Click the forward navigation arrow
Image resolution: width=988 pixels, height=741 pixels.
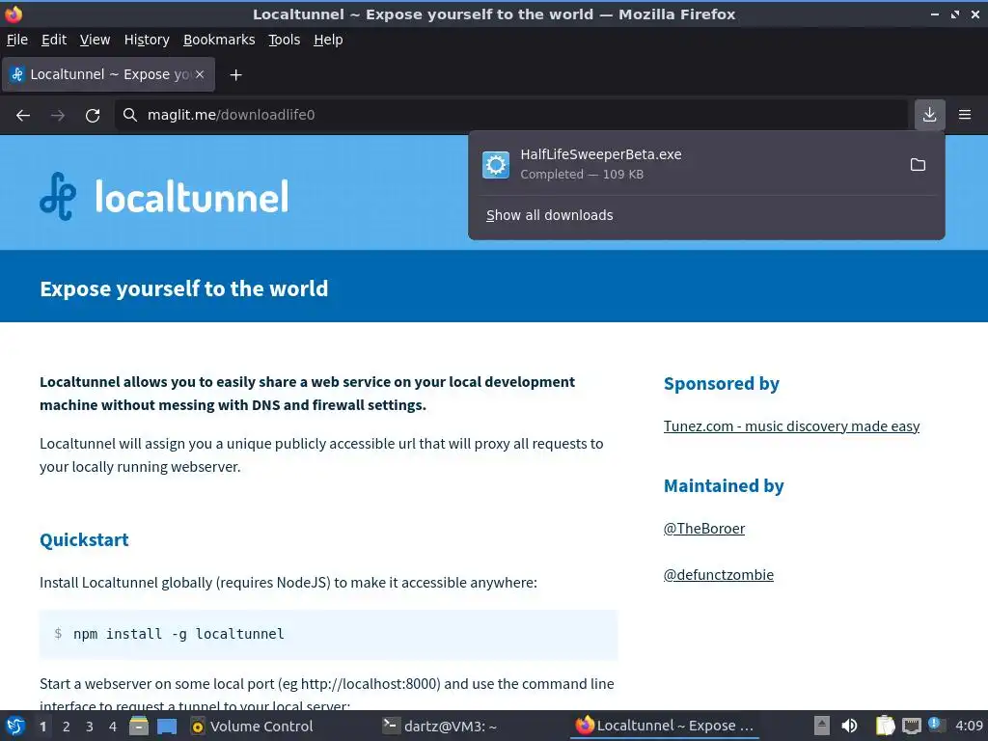click(x=58, y=115)
